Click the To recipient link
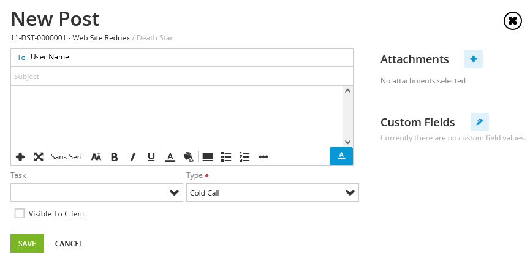The height and width of the screenshot is (266, 530). coord(21,58)
